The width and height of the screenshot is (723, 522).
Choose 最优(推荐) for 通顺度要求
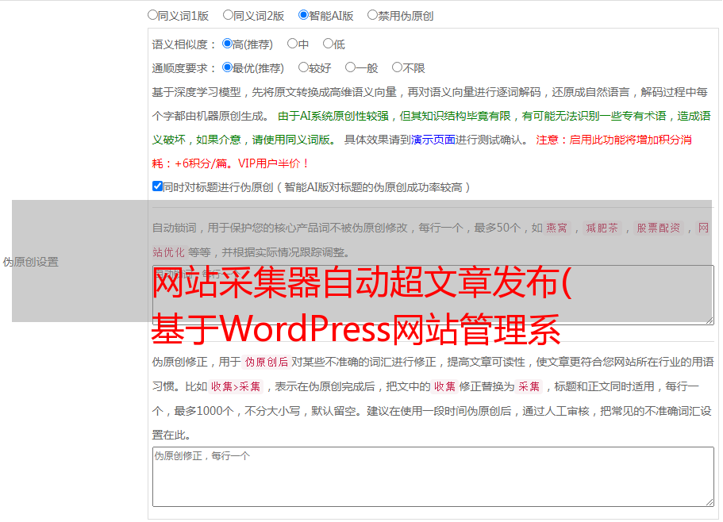point(227,67)
